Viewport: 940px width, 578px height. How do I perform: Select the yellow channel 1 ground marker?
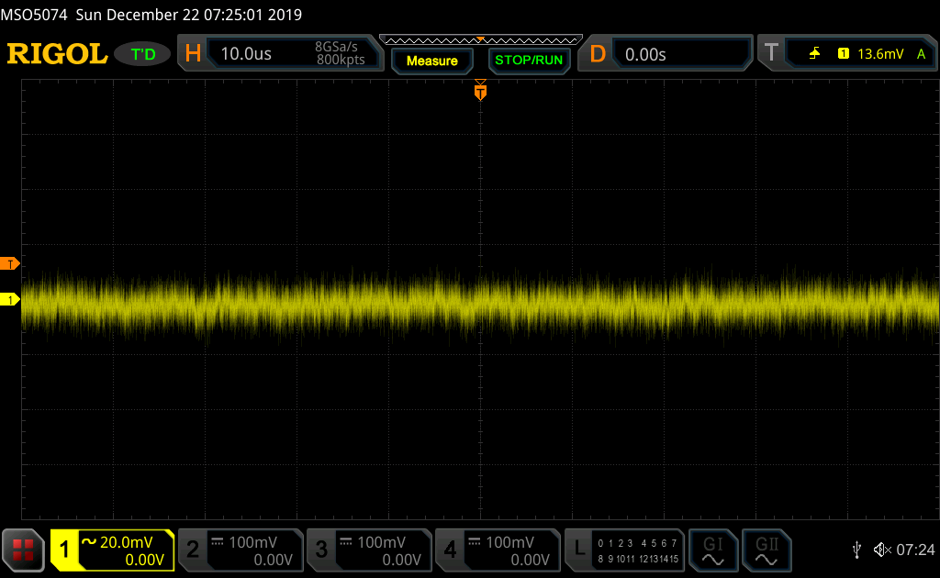tap(9, 299)
